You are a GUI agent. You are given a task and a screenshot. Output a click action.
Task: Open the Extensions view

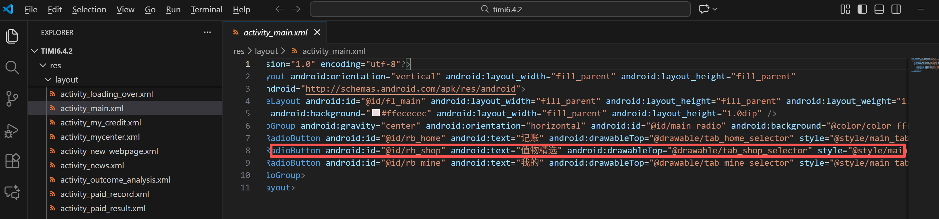[x=12, y=161]
